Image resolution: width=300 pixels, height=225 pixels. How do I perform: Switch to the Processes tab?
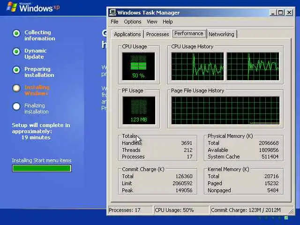tap(157, 34)
